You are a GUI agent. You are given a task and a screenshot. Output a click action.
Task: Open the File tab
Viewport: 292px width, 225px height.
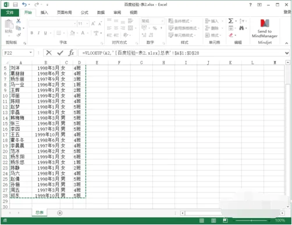[x=10, y=13]
